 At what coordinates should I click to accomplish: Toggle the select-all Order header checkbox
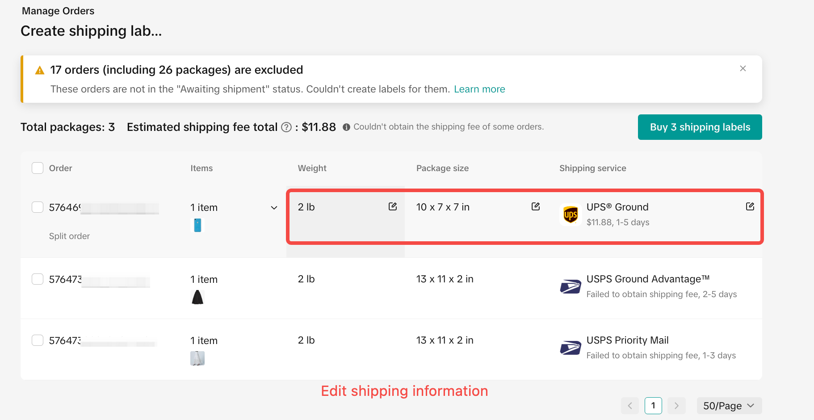coord(38,168)
